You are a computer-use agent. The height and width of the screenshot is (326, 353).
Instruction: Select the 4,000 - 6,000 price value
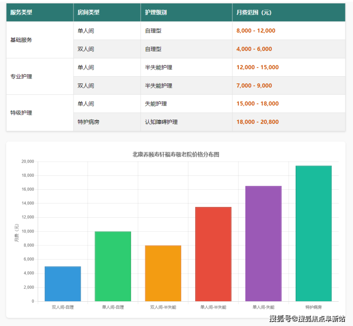[254, 49]
